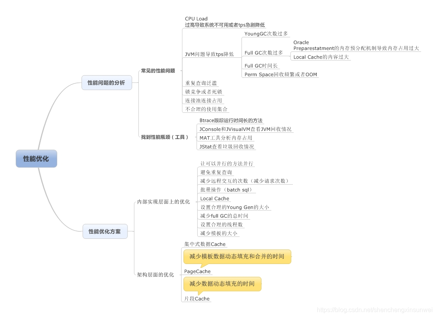
Task: Click the 设置合理的线程数 node
Action: coord(222,224)
